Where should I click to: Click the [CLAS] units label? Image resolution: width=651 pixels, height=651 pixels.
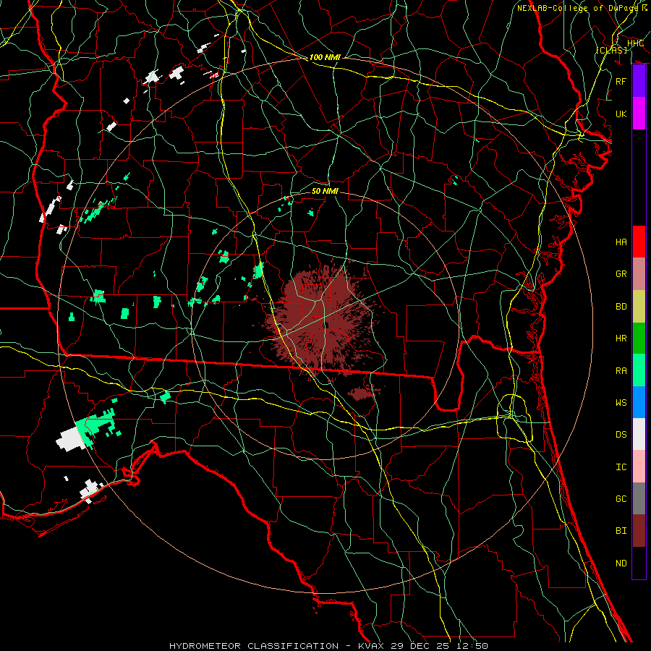pos(611,50)
